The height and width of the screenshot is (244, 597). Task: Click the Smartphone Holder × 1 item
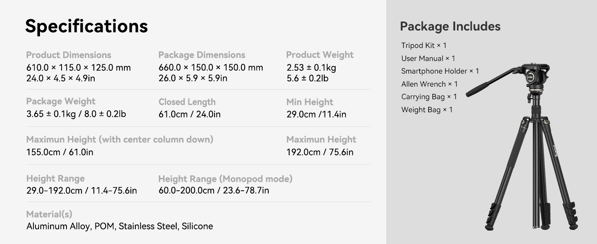440,71
